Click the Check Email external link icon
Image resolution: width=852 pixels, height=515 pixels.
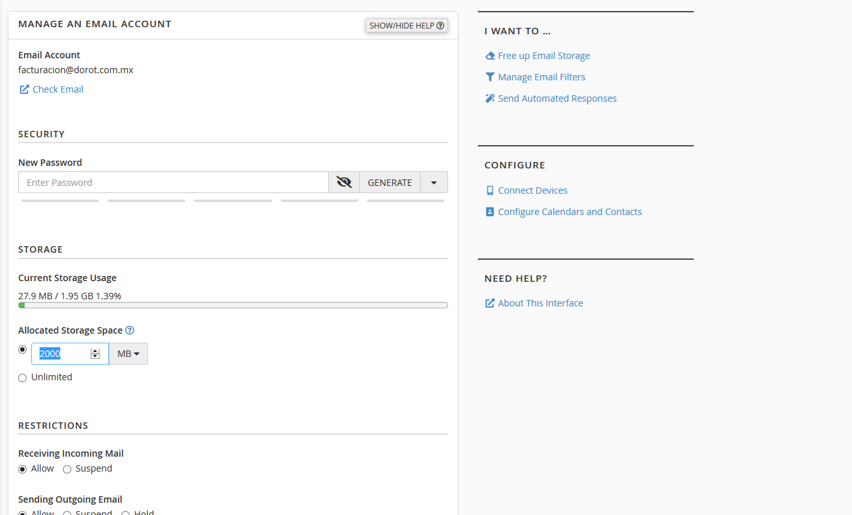pyautogui.click(x=24, y=89)
